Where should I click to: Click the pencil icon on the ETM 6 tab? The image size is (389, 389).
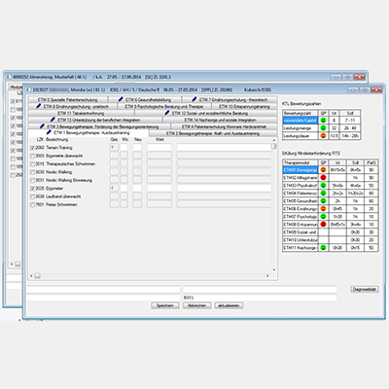121,99
